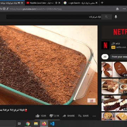
Task: Close the first YouTube tab
Action: [22, 3]
